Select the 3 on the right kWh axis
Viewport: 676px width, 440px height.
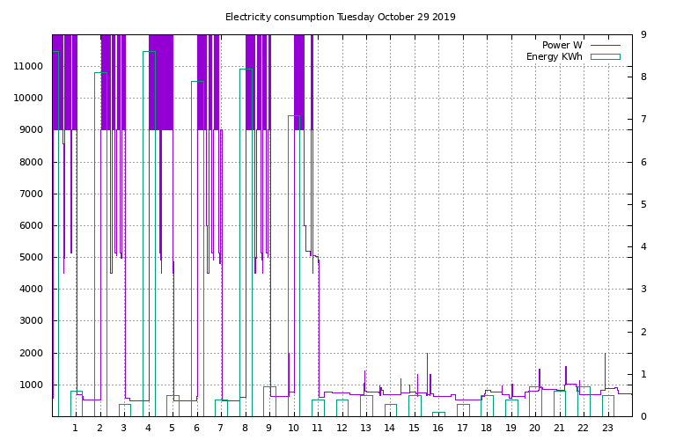643,290
